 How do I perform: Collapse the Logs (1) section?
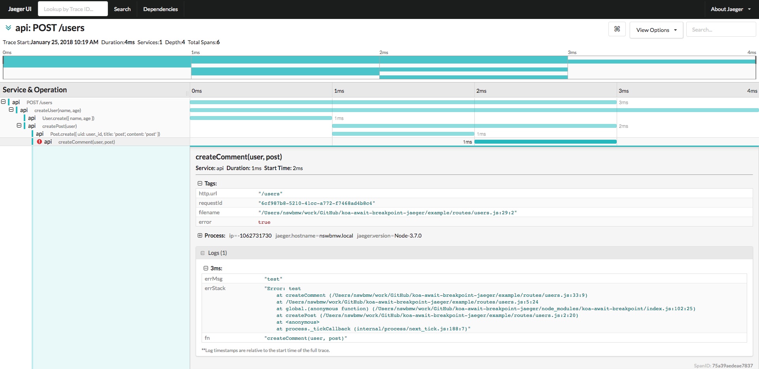tap(203, 253)
